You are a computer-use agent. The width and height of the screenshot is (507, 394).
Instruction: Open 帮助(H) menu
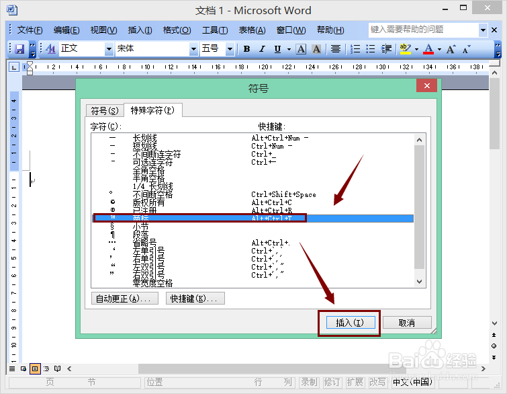330,30
